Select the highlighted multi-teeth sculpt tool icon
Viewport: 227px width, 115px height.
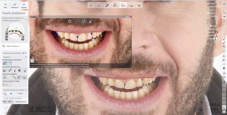tap(10, 63)
